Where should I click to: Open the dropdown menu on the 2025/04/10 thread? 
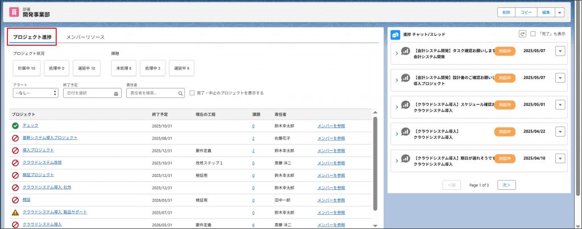tap(560, 159)
